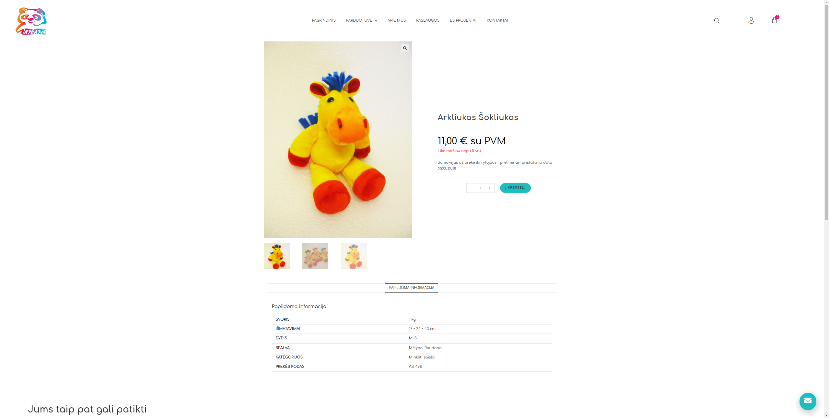This screenshot has width=829, height=418.
Task: Click the quantity input field
Action: [x=480, y=188]
